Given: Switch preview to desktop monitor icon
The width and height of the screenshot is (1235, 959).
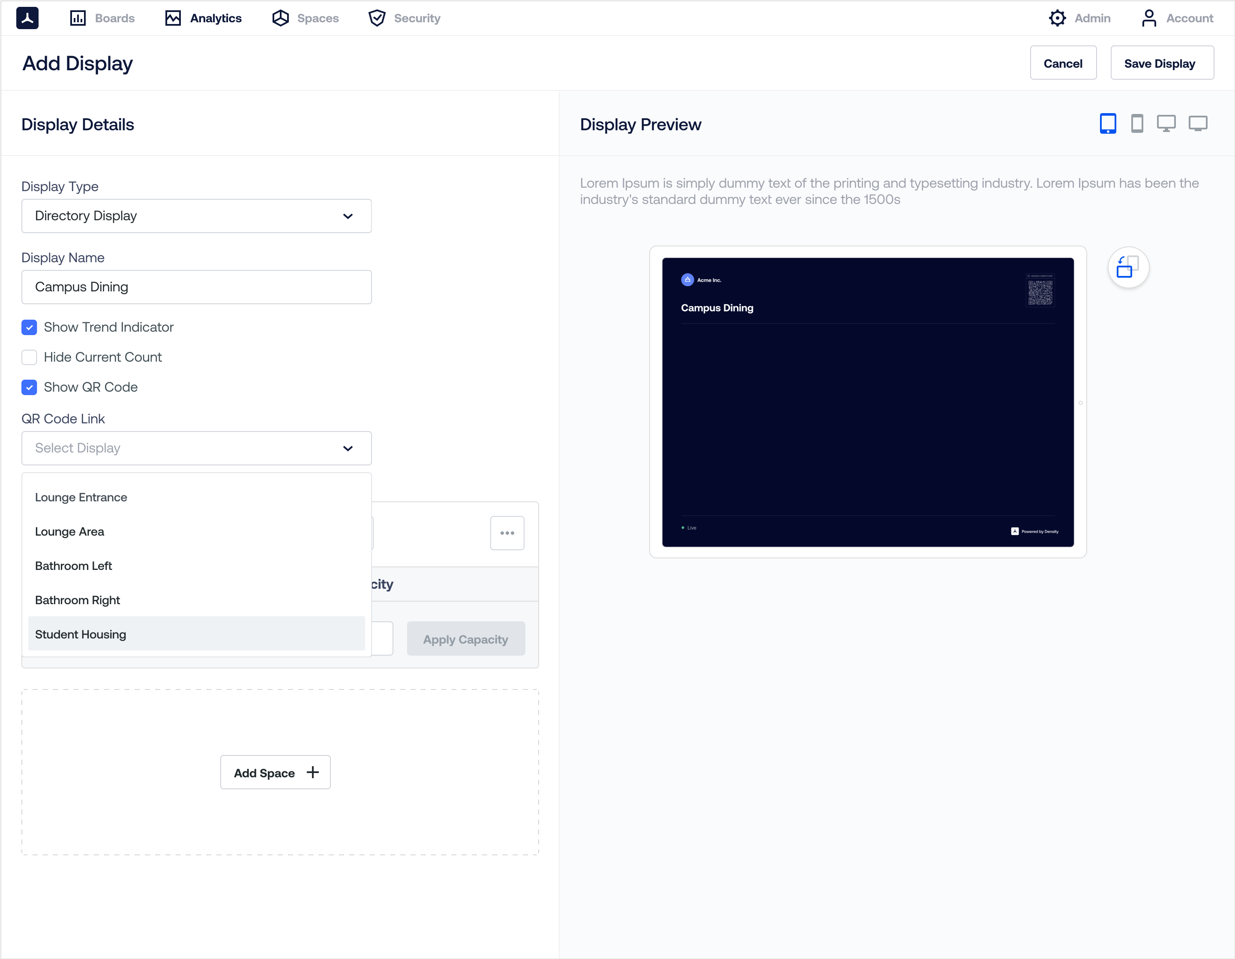Looking at the screenshot, I should coord(1166,123).
